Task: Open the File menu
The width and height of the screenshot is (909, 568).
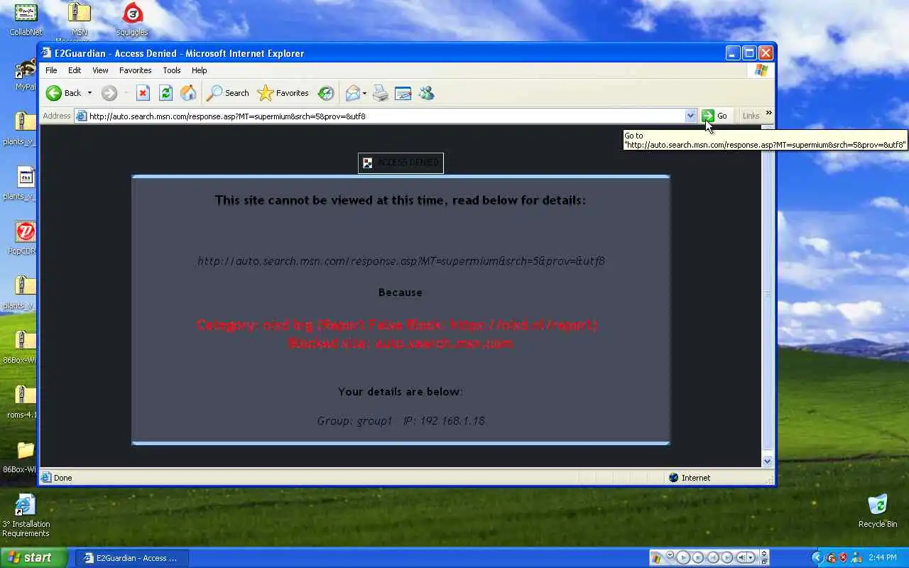Action: click(51, 70)
